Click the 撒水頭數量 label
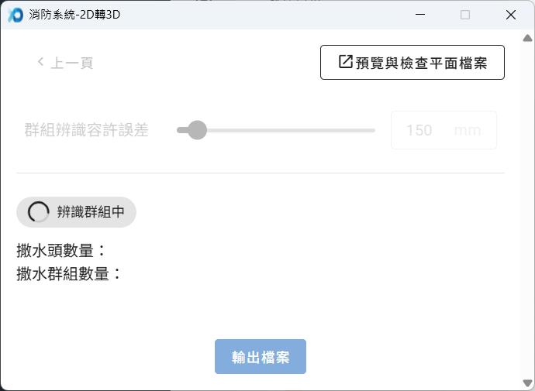Screen dimensions: 535x391 (61, 251)
